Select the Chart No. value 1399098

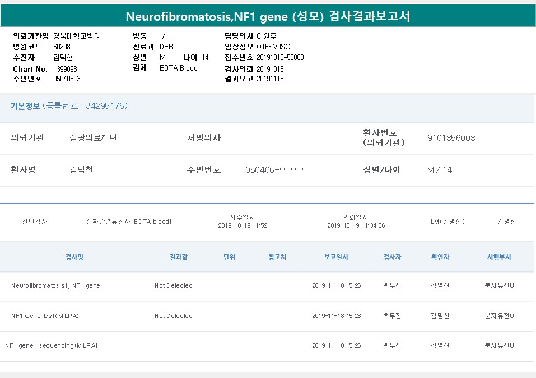[x=65, y=68]
